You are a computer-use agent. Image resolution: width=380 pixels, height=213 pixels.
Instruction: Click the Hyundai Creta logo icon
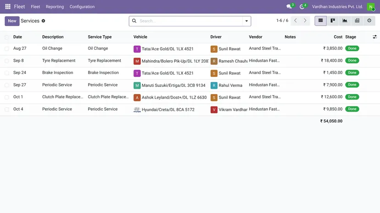pos(137,110)
